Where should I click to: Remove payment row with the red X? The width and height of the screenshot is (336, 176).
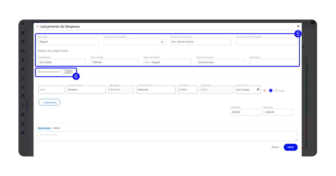click(x=264, y=90)
